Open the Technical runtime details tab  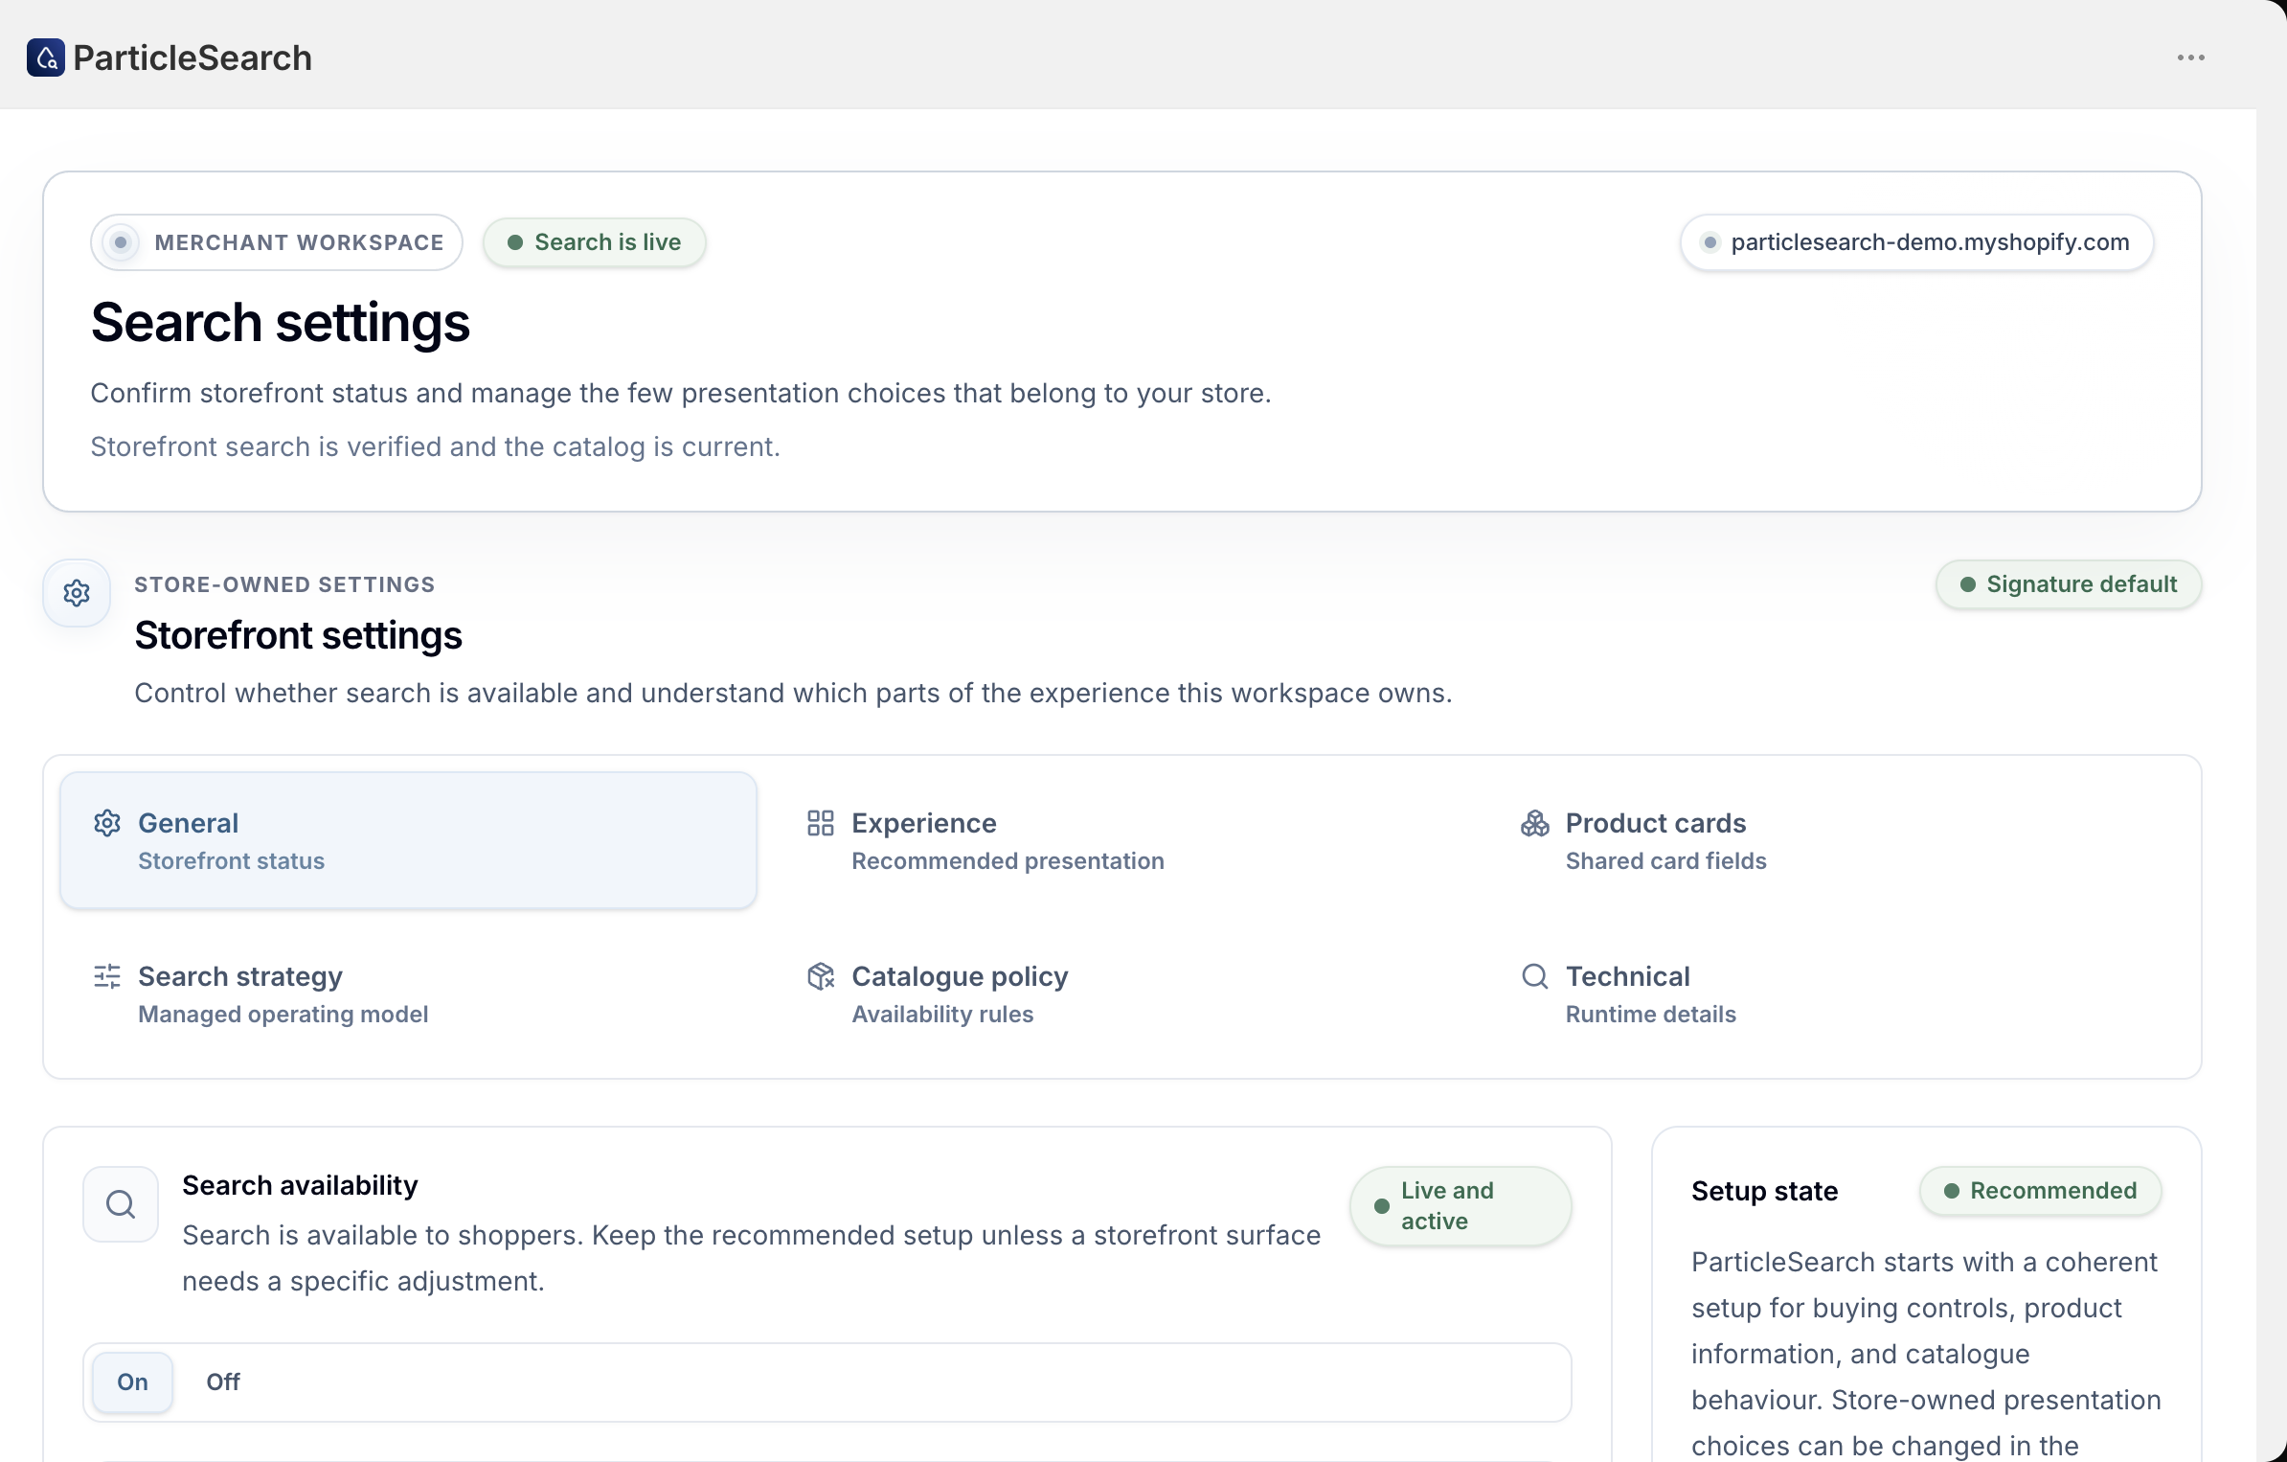(1836, 994)
